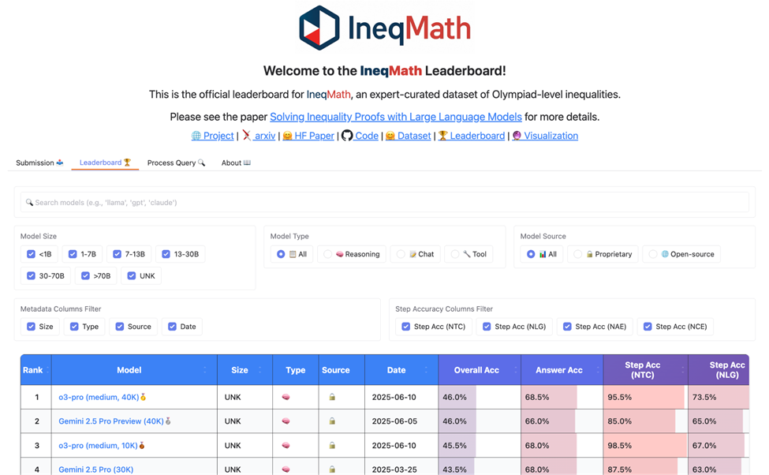The height and width of the screenshot is (475, 769).
Task: Click the brain icon in o3-pro 40K row
Action: [x=286, y=397]
